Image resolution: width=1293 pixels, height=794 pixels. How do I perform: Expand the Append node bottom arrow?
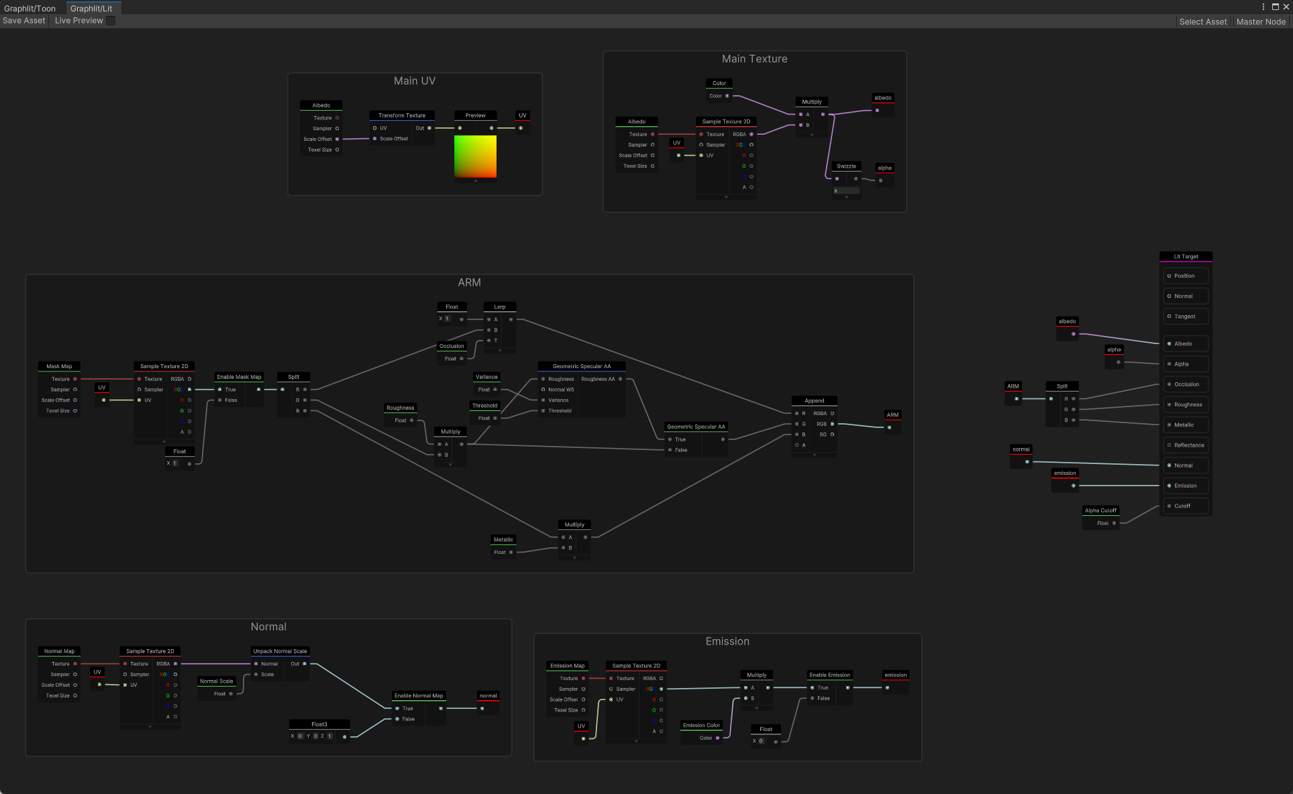tap(815, 455)
